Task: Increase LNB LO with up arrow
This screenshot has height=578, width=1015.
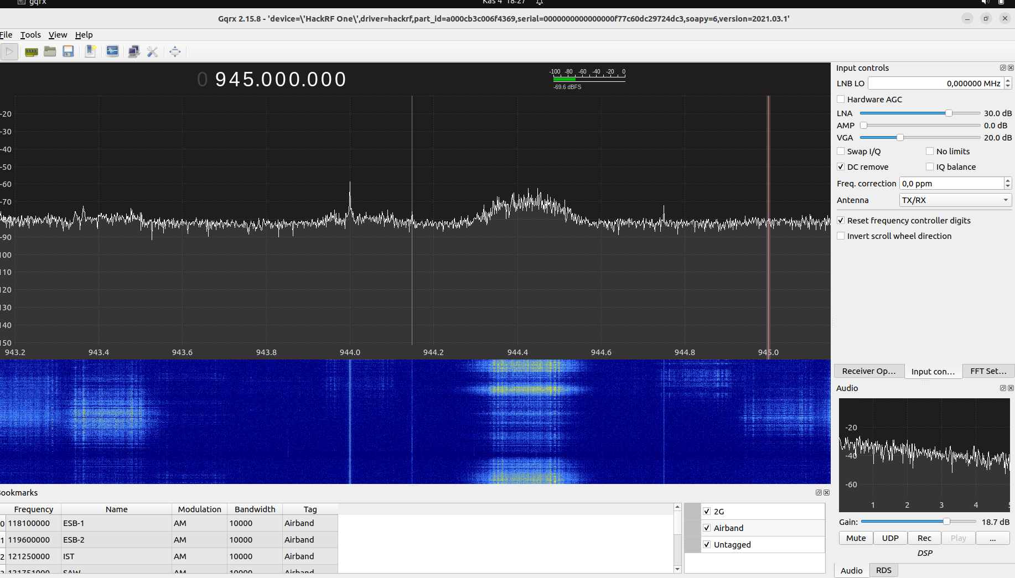Action: point(1008,80)
